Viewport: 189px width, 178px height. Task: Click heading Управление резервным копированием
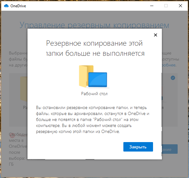pos(94,25)
